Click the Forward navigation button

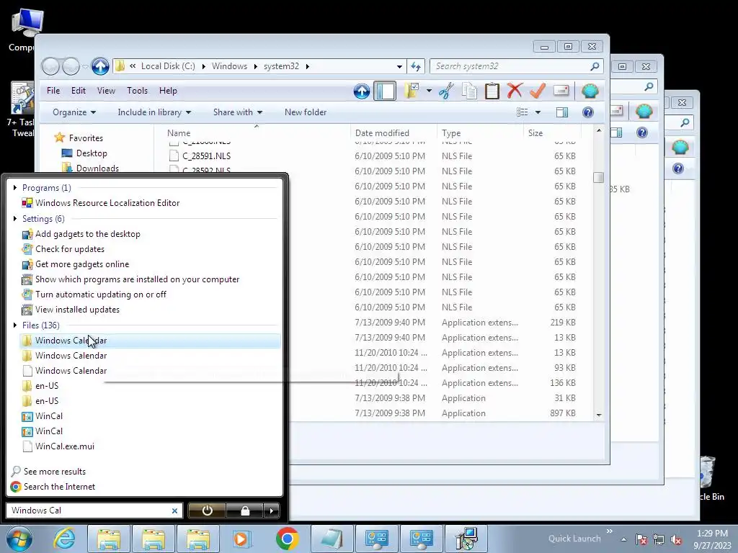coord(71,66)
